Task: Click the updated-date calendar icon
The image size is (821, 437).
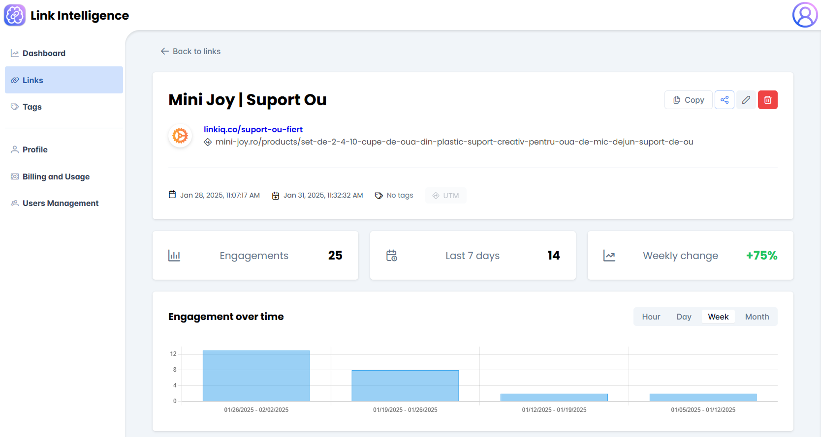Action: coord(276,195)
